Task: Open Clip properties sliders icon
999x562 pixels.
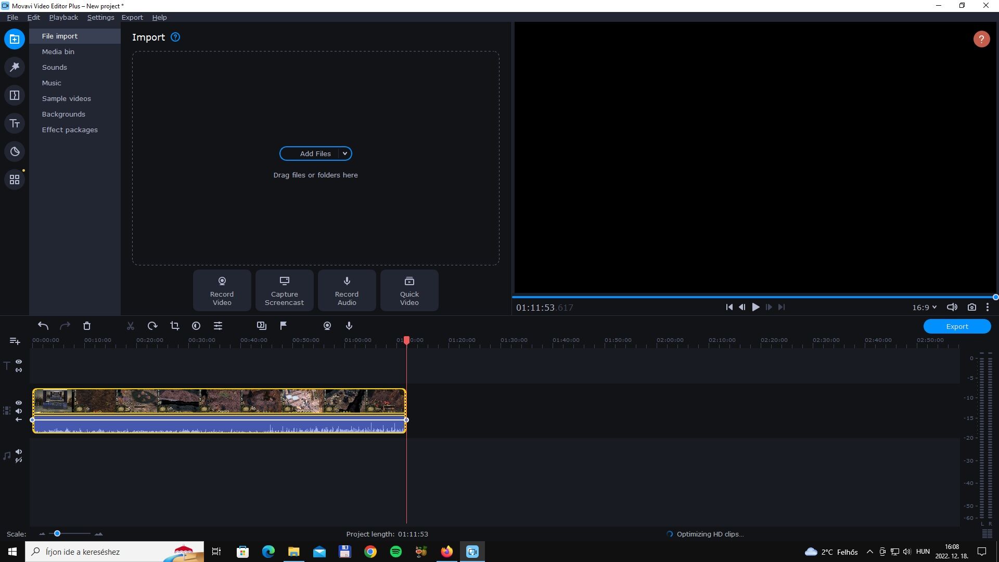Action: tap(218, 326)
